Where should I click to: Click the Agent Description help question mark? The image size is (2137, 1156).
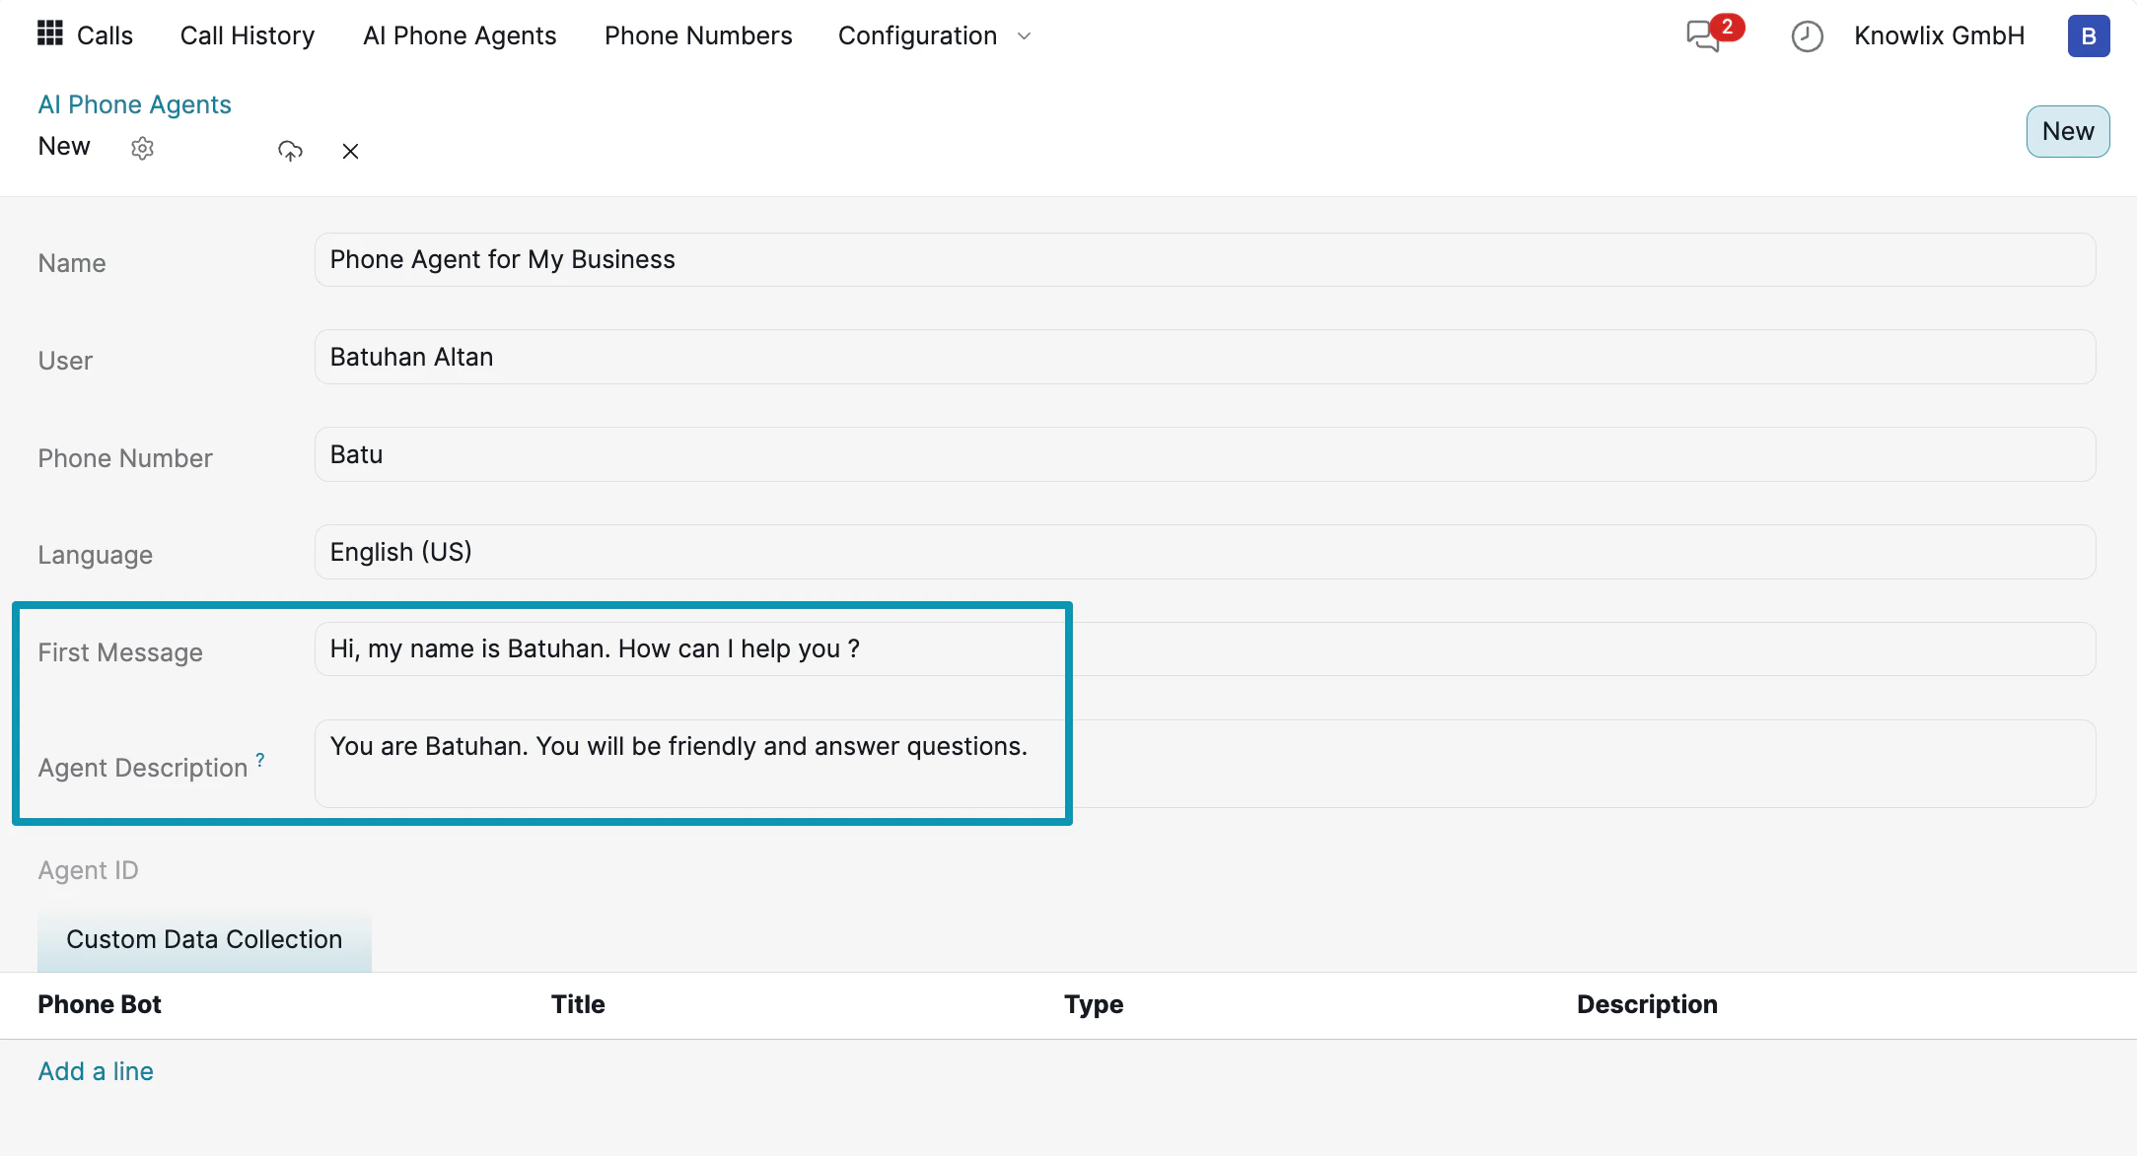coord(260,760)
